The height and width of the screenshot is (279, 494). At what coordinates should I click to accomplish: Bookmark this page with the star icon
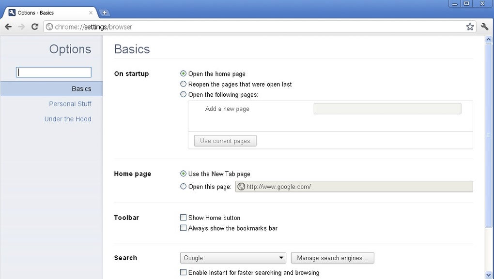(470, 27)
